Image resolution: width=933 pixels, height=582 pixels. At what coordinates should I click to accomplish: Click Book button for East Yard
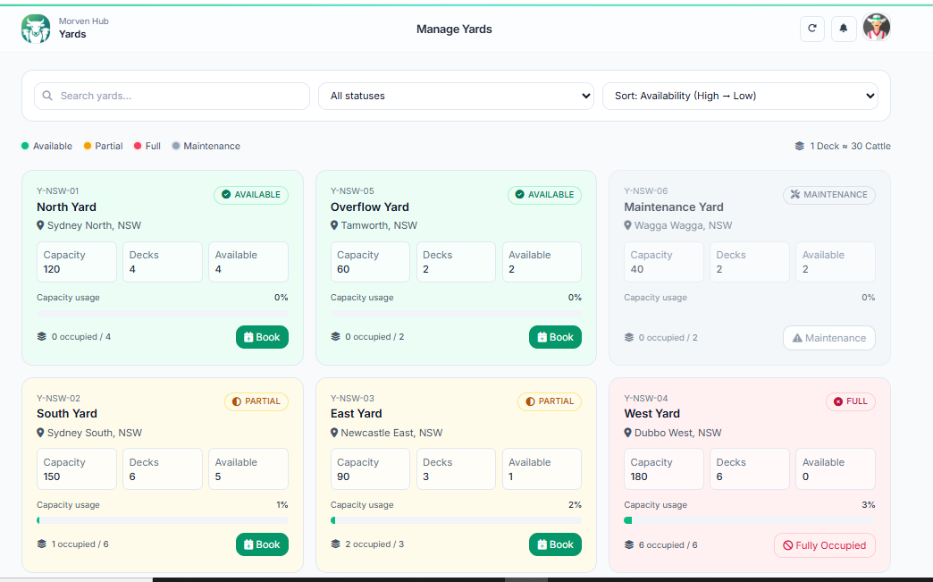pyautogui.click(x=555, y=544)
